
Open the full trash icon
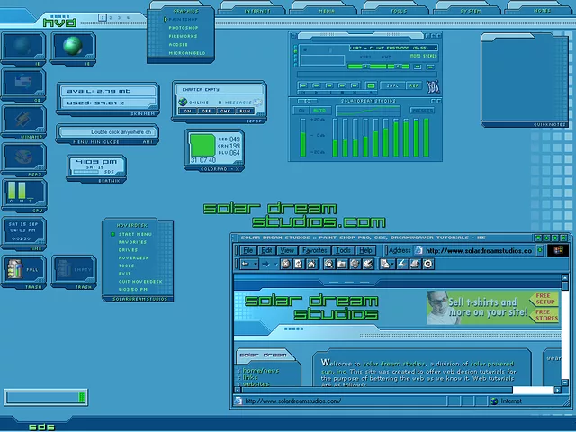click(x=22, y=269)
